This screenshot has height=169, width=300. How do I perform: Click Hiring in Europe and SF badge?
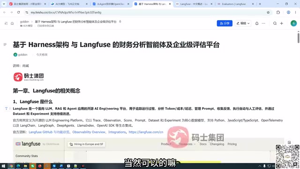86,144
